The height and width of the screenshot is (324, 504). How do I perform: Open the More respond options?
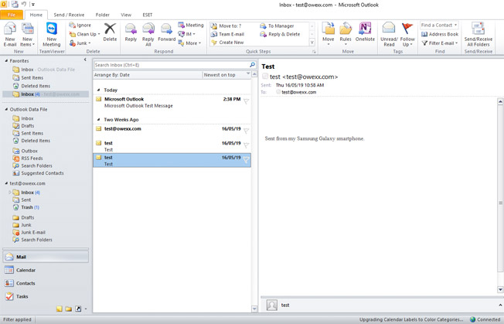click(x=190, y=43)
